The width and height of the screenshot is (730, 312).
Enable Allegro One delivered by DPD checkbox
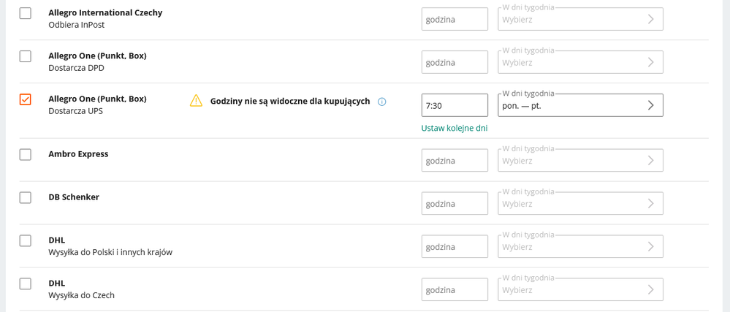25,56
